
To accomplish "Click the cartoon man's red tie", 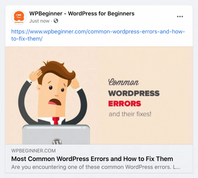I will pos(56,121).
